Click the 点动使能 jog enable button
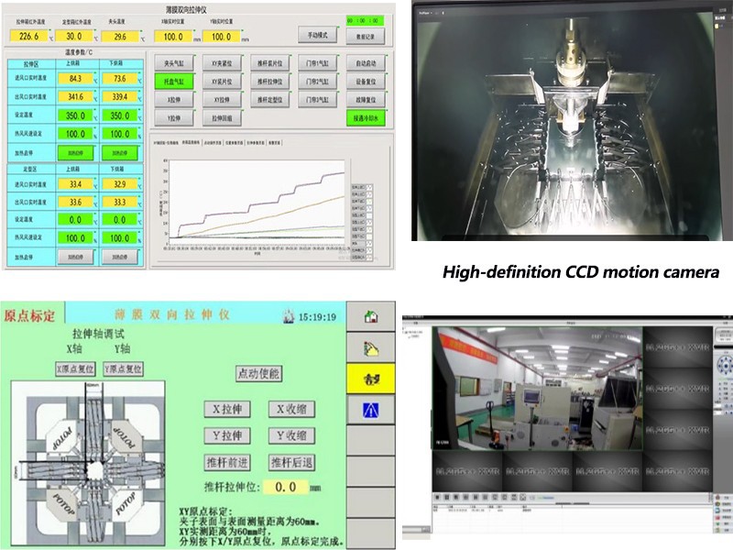 click(x=259, y=373)
